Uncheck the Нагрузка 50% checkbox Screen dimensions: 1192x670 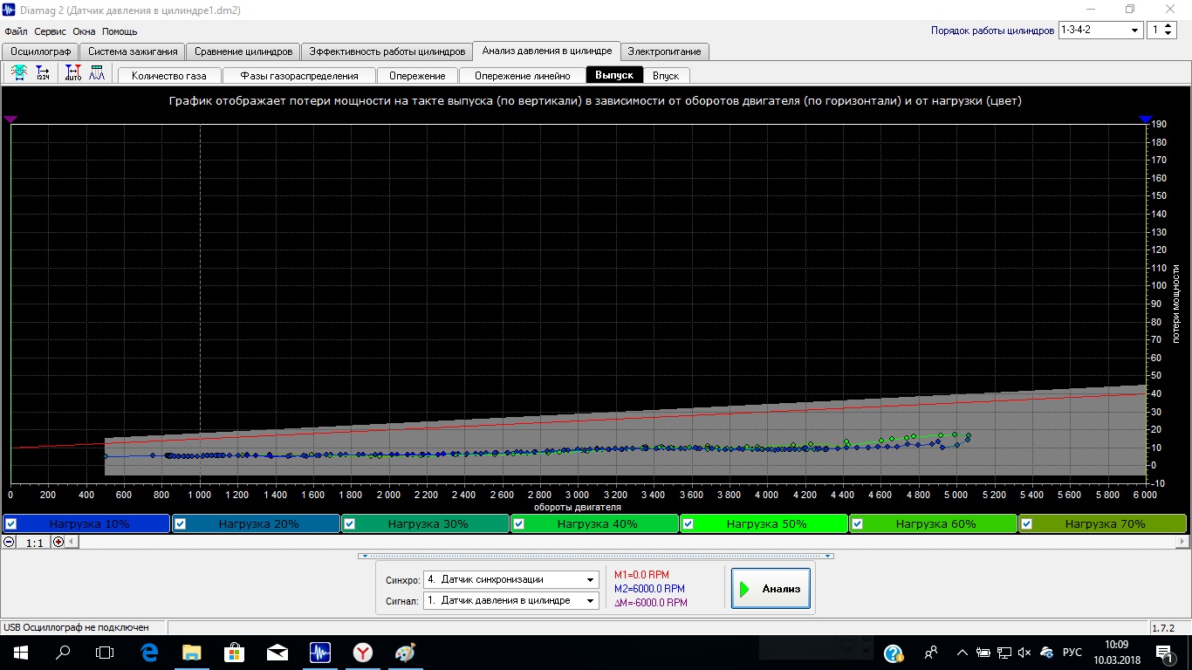(x=688, y=523)
